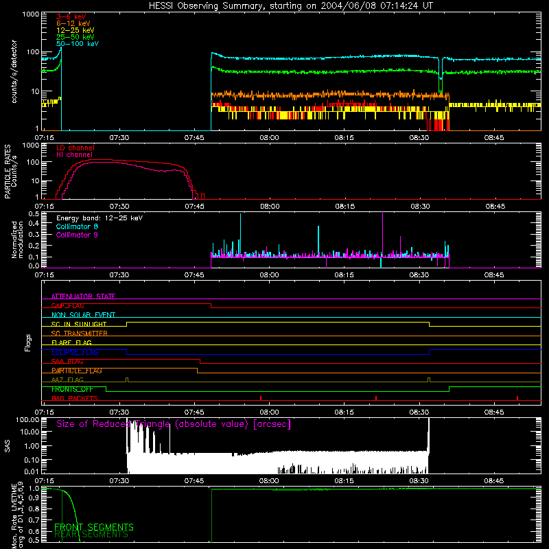This screenshot has width=549, height=549.
Task: Select the 3-6 keV legend label
Action: click(x=71, y=16)
